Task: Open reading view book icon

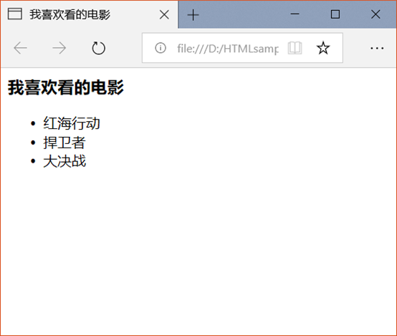Action: click(295, 48)
